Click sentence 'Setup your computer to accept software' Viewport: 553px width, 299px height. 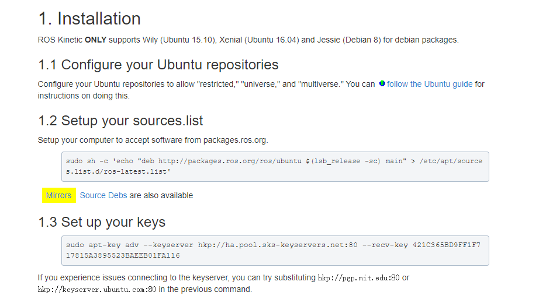coord(153,140)
